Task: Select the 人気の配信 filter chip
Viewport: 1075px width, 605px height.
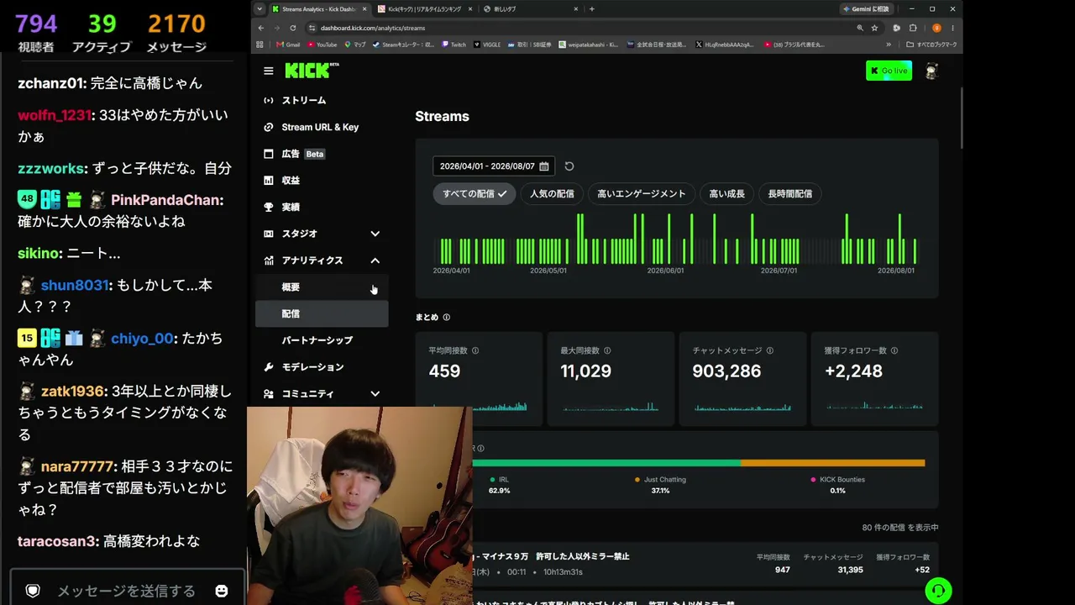Action: point(552,194)
